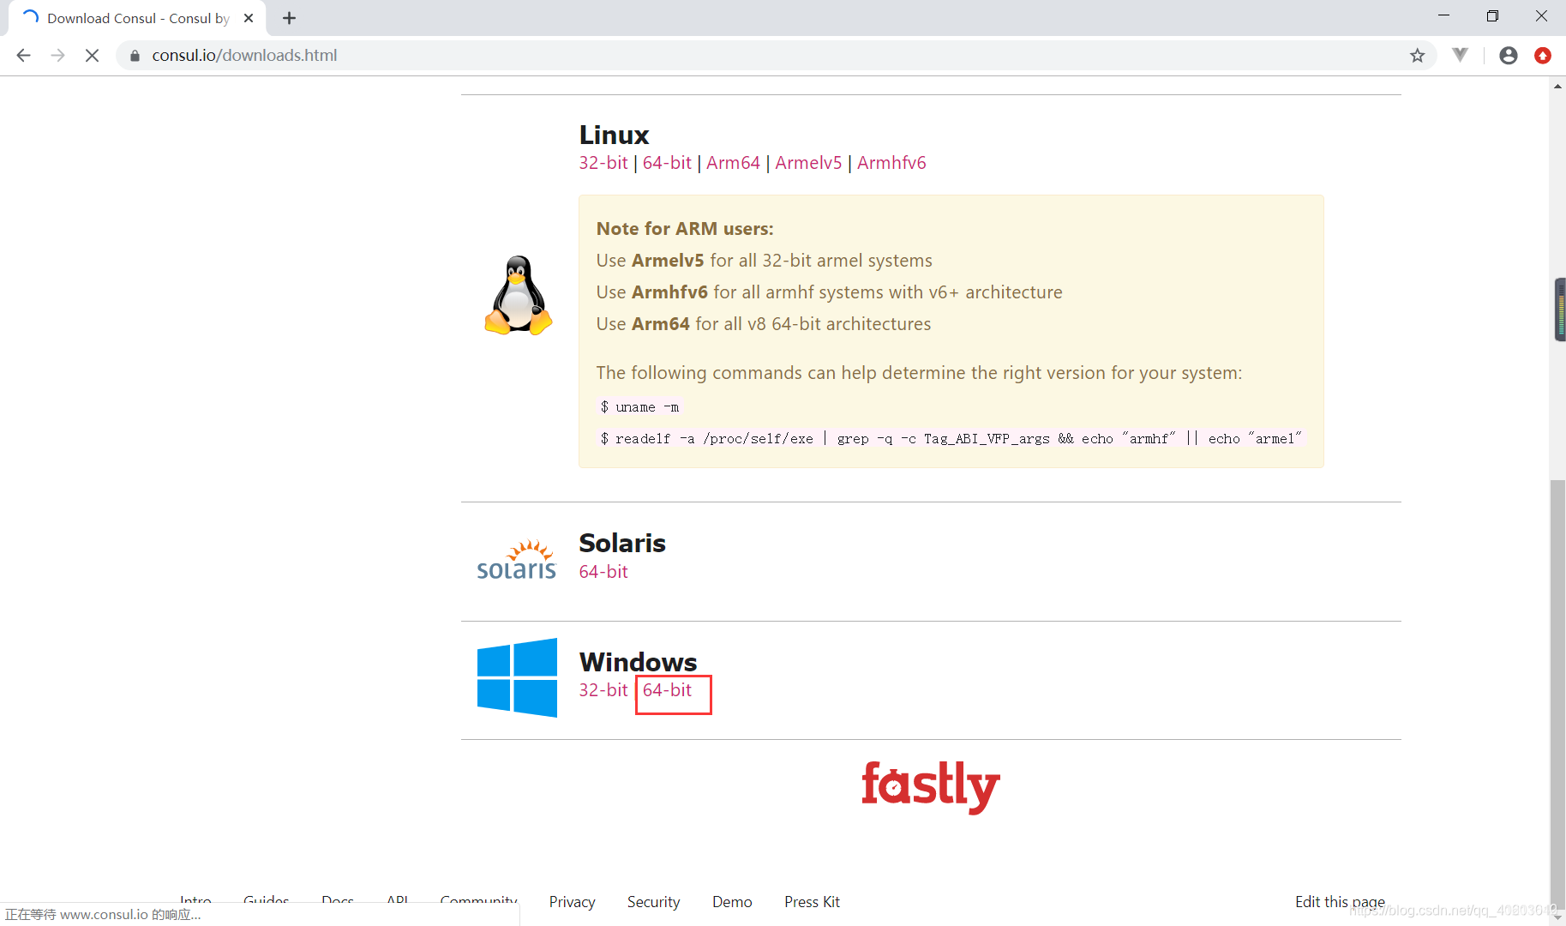Click Edit this page link
1566x926 pixels.
point(1340,902)
